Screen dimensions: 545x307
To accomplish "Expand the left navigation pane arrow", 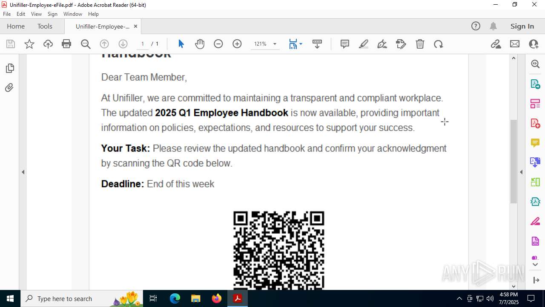I will pyautogui.click(x=23, y=172).
